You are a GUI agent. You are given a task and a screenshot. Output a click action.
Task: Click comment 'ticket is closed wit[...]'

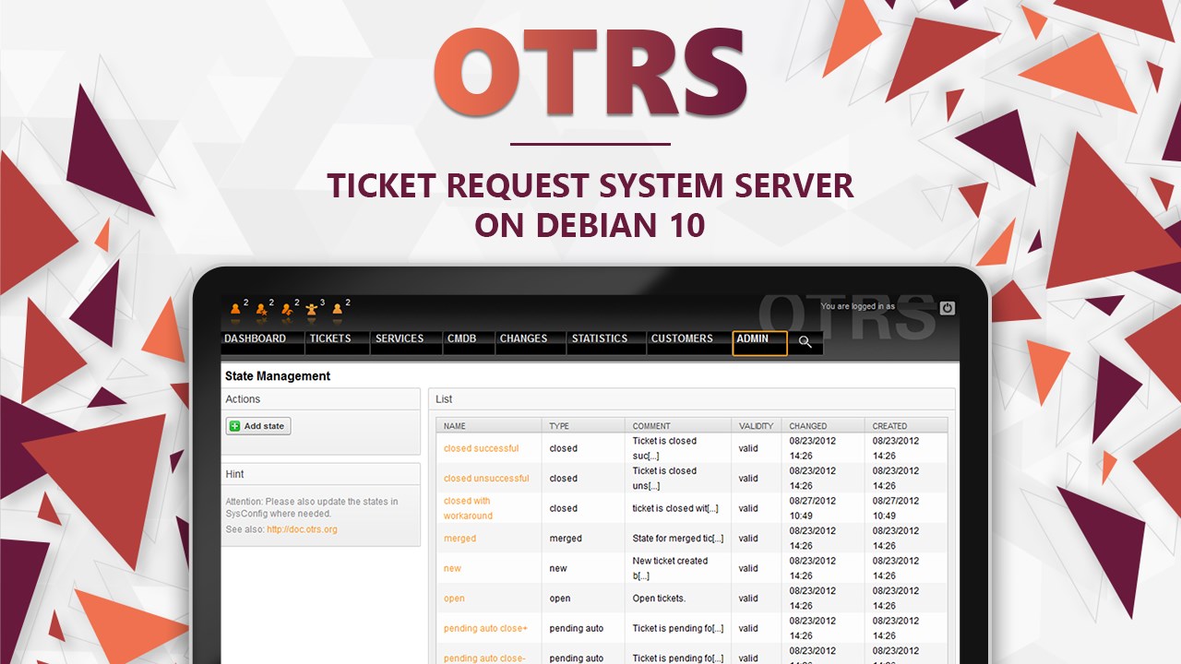pos(675,508)
